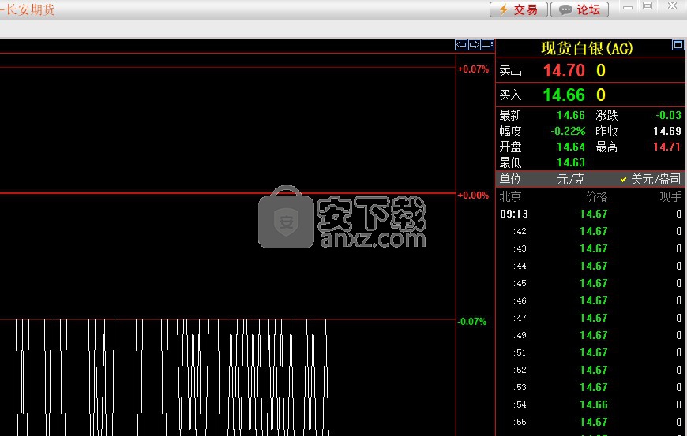687x436 pixels.
Task: Select the checked 美元/盎司 unit option
Action: (650, 179)
